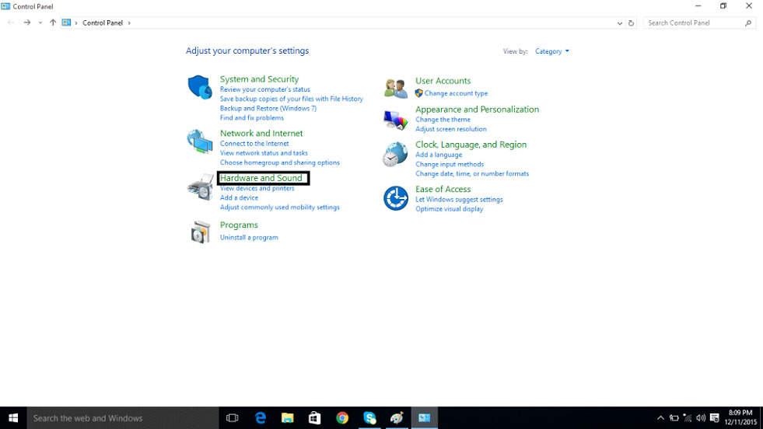Open User Accounts category
The image size is (763, 429).
click(443, 81)
